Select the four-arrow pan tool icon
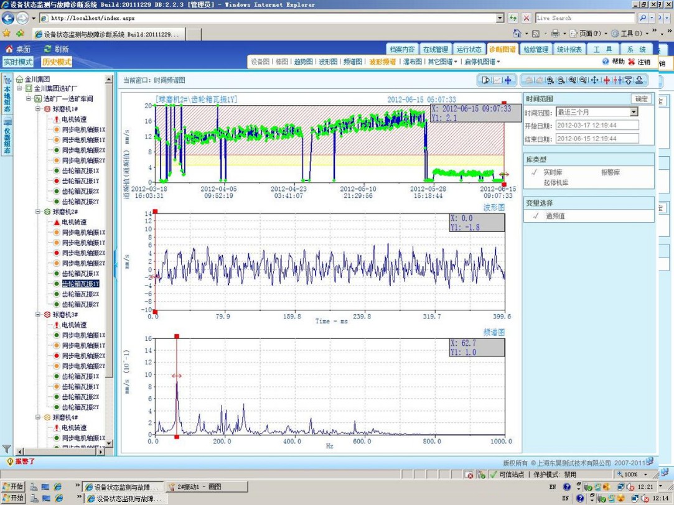This screenshot has height=505, width=674. (x=594, y=80)
